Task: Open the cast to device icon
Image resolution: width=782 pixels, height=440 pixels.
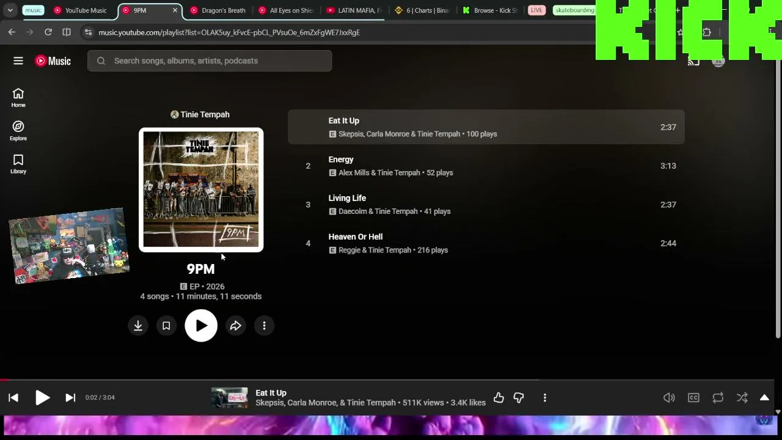Action: coord(693,61)
